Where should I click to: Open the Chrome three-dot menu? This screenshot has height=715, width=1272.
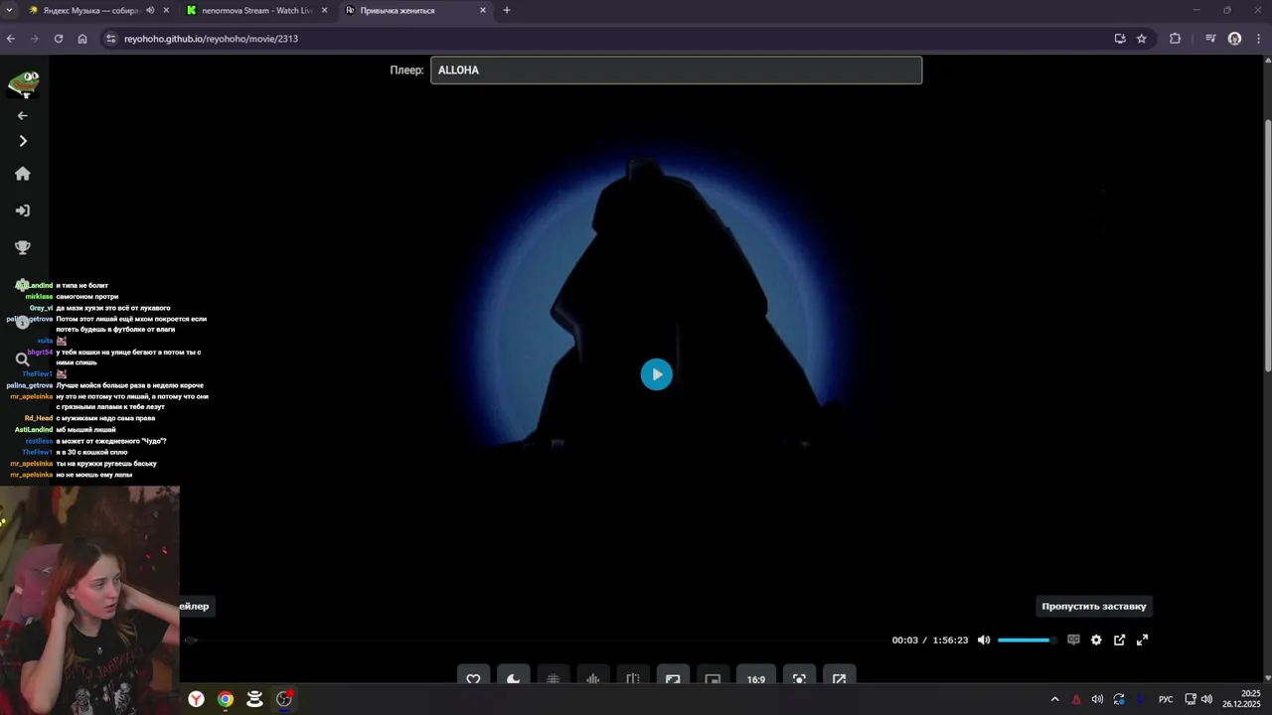pos(1258,39)
